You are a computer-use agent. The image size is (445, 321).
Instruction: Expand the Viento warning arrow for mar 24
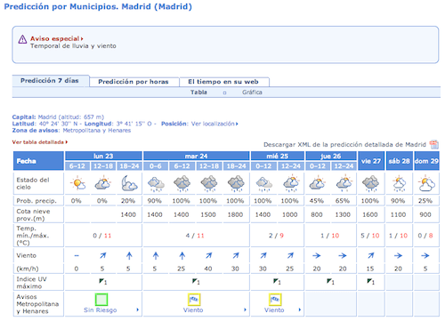pyautogui.click(x=245, y=309)
